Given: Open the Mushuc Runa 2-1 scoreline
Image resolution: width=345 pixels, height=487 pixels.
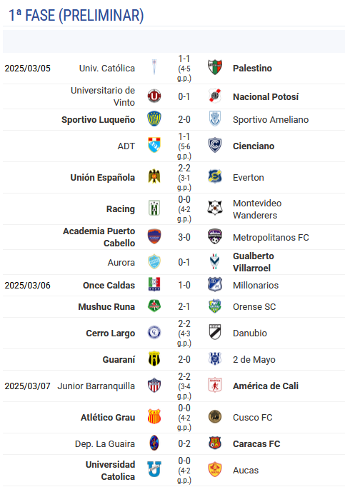Looking at the screenshot, I should [184, 307].
